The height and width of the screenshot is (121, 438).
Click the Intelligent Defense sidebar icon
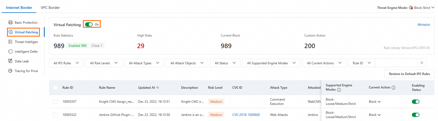click(10, 51)
